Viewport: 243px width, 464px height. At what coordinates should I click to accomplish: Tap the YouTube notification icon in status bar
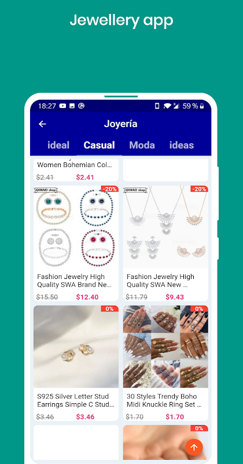pos(62,106)
